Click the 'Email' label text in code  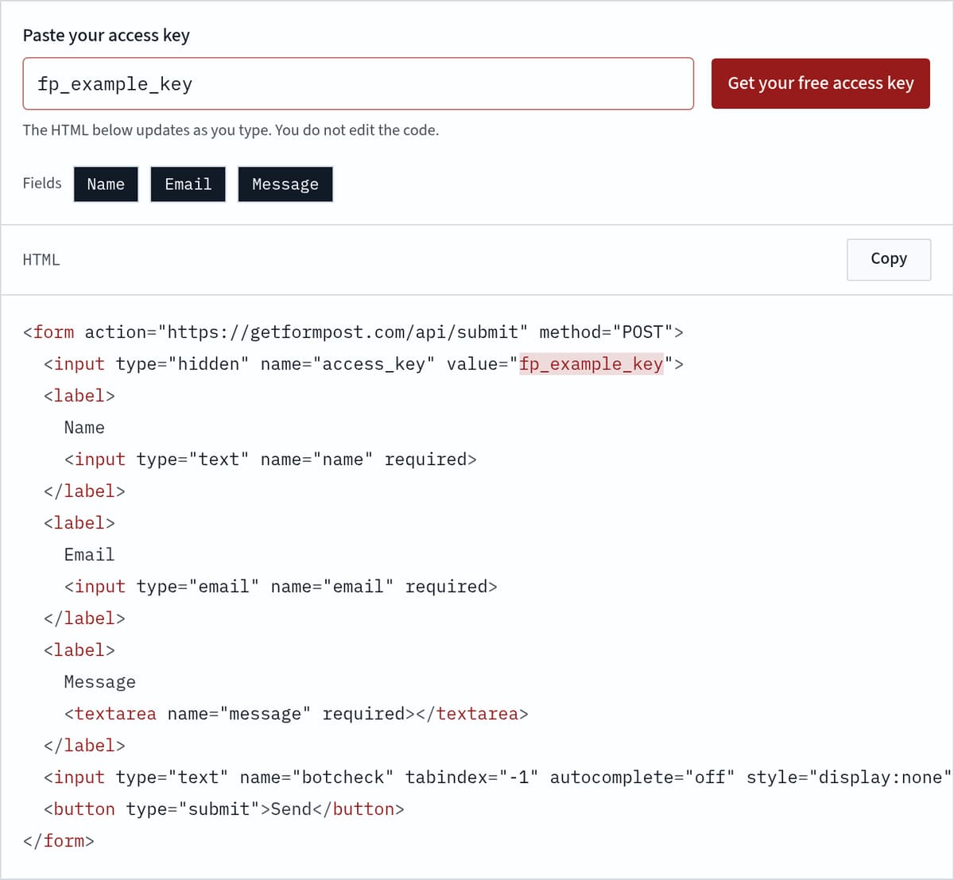(x=89, y=555)
